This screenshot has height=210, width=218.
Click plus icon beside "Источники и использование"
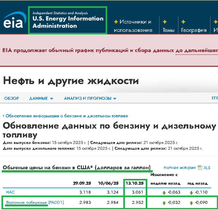point(116,22)
